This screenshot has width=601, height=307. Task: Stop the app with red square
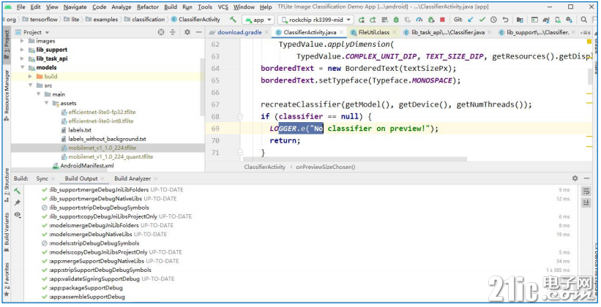(442, 20)
